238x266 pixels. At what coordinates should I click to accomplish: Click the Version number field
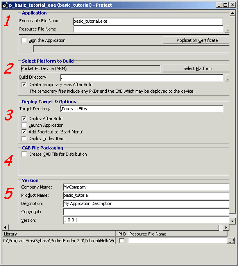pyautogui.click(x=146, y=220)
